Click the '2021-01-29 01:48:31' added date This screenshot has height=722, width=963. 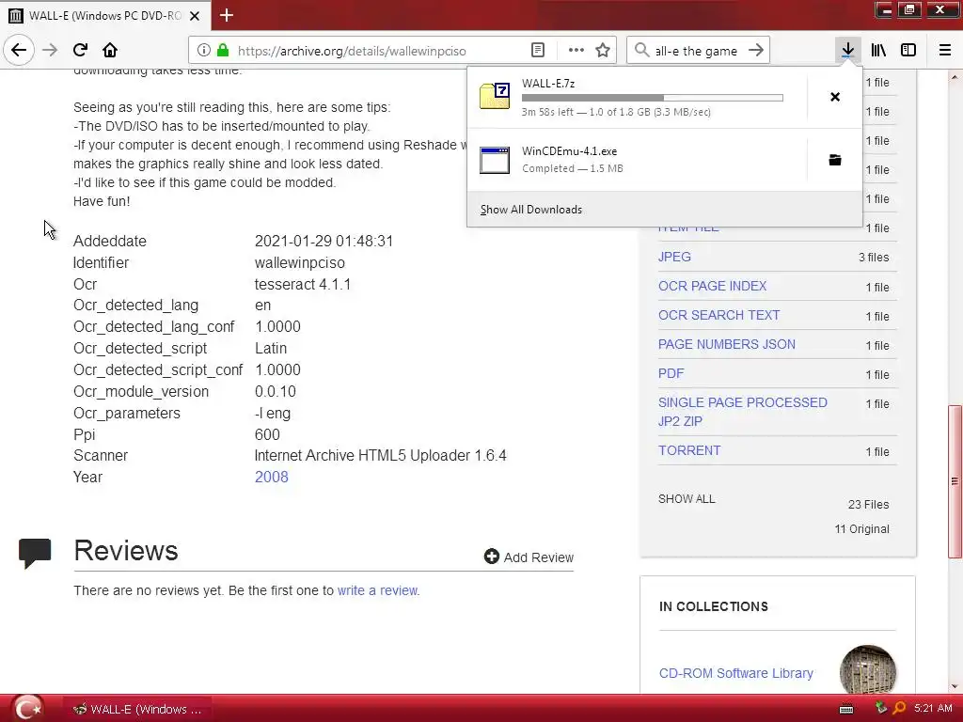324,242
